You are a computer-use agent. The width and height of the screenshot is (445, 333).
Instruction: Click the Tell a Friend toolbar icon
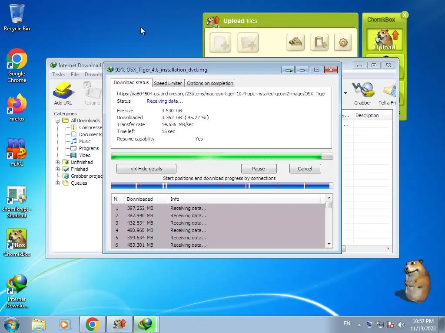pos(388,94)
